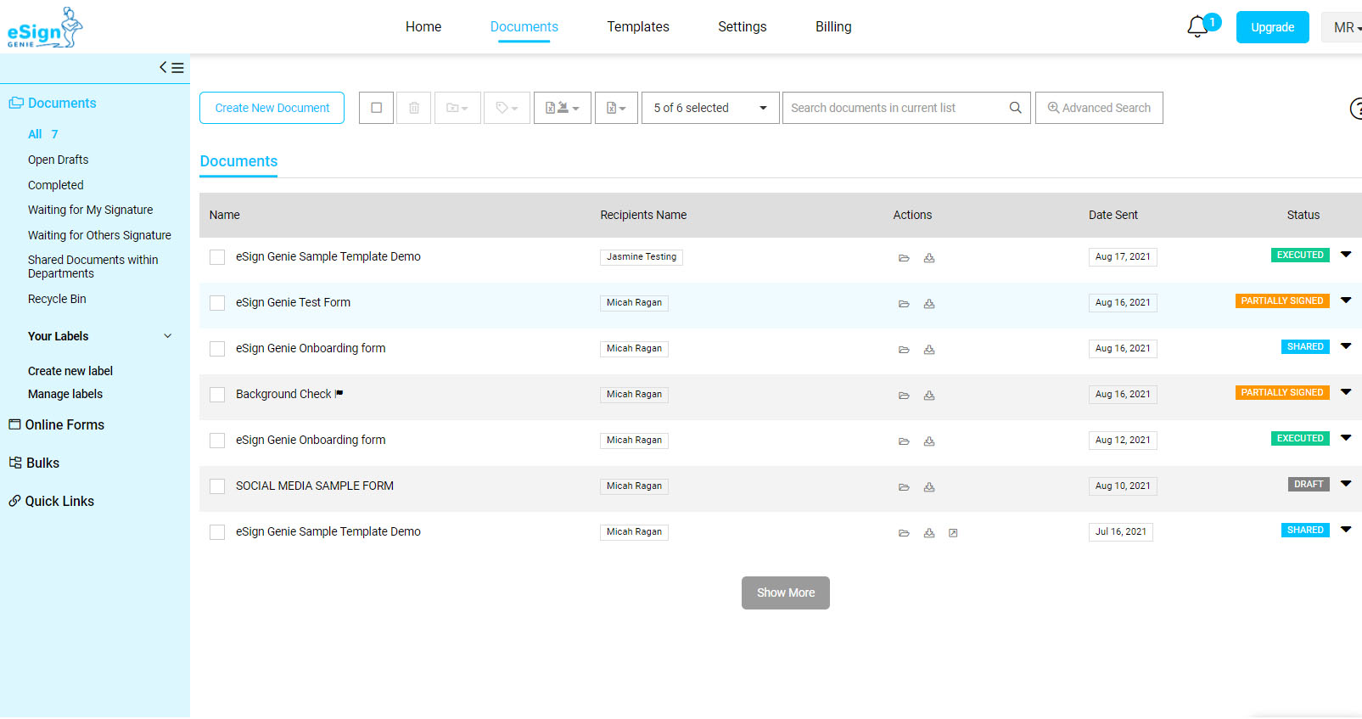Open the Completed documents filter

[x=56, y=185]
